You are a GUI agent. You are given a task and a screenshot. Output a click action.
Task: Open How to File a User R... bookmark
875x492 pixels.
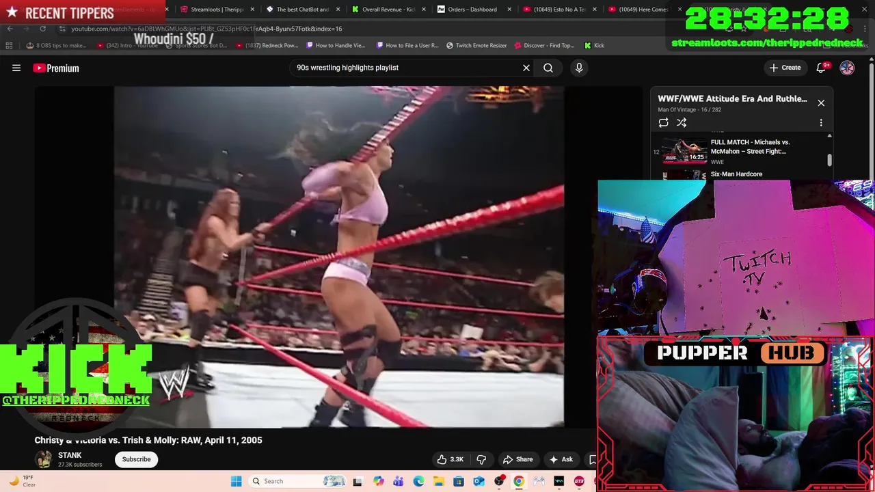(407, 46)
